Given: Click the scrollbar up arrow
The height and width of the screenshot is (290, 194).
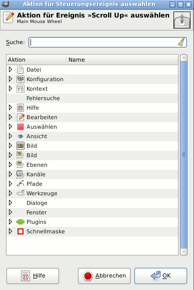Looking at the screenshot, I should pos(183,58).
